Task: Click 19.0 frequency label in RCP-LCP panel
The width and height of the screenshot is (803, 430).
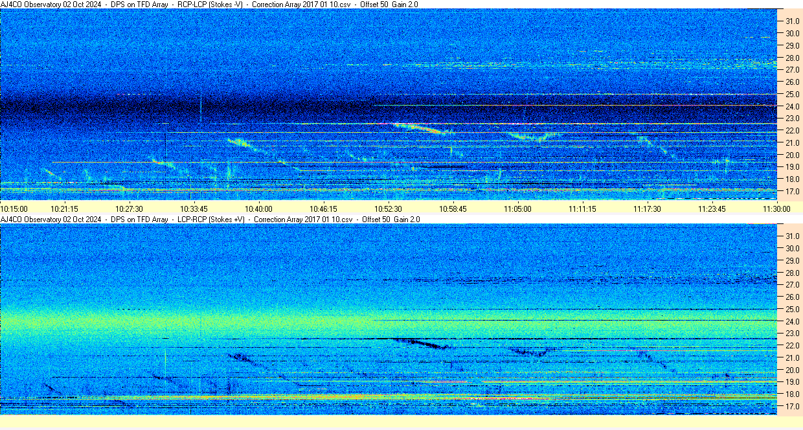Action: [793, 167]
